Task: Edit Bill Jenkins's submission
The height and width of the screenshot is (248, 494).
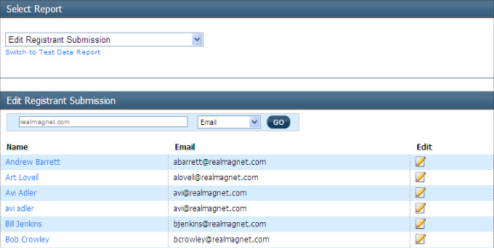Action: [420, 223]
